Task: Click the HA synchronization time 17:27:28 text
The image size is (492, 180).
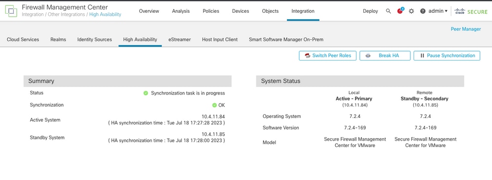Action: (167, 123)
